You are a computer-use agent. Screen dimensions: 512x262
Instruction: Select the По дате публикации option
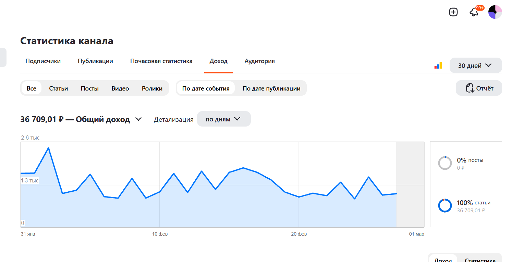(x=271, y=88)
